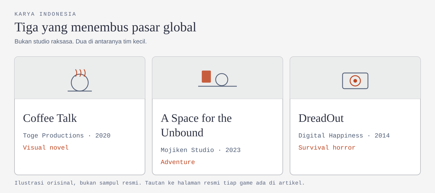
Task: Open the DreadOut title
Action: tap(321, 118)
